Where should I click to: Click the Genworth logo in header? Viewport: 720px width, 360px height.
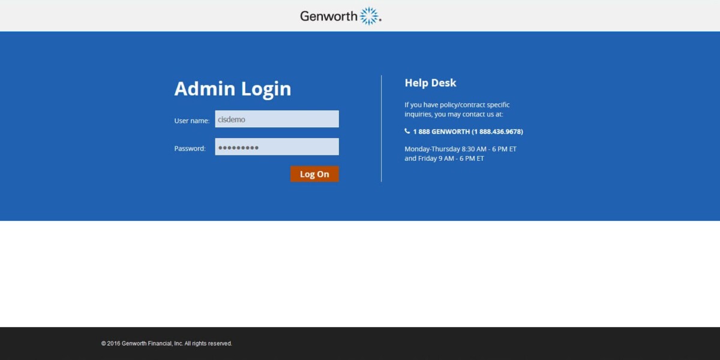coord(341,16)
